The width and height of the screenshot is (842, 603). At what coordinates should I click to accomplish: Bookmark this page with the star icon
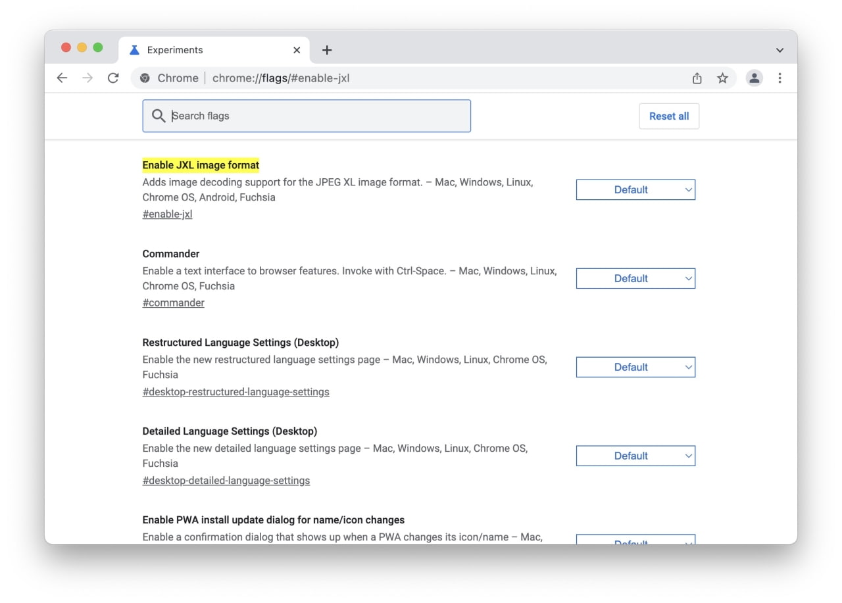723,78
